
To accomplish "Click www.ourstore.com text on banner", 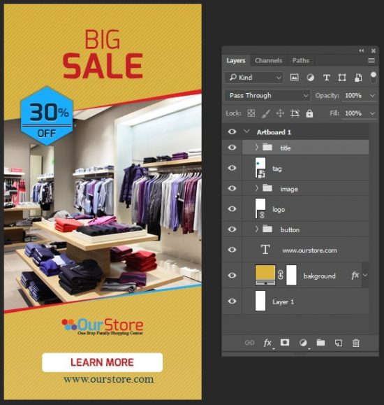I will [109, 379].
